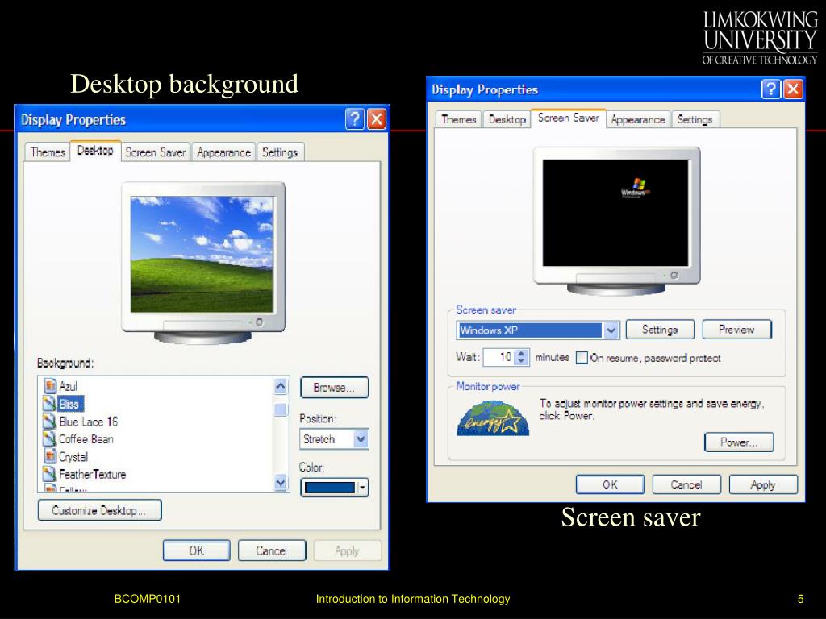Increase Wait minutes with up spinner arrow

coord(521,353)
